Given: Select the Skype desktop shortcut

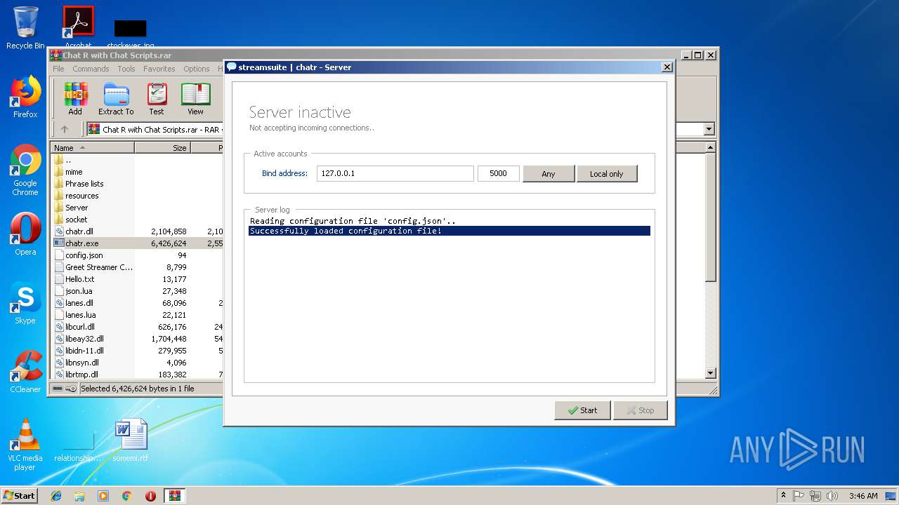Looking at the screenshot, I should click(25, 303).
